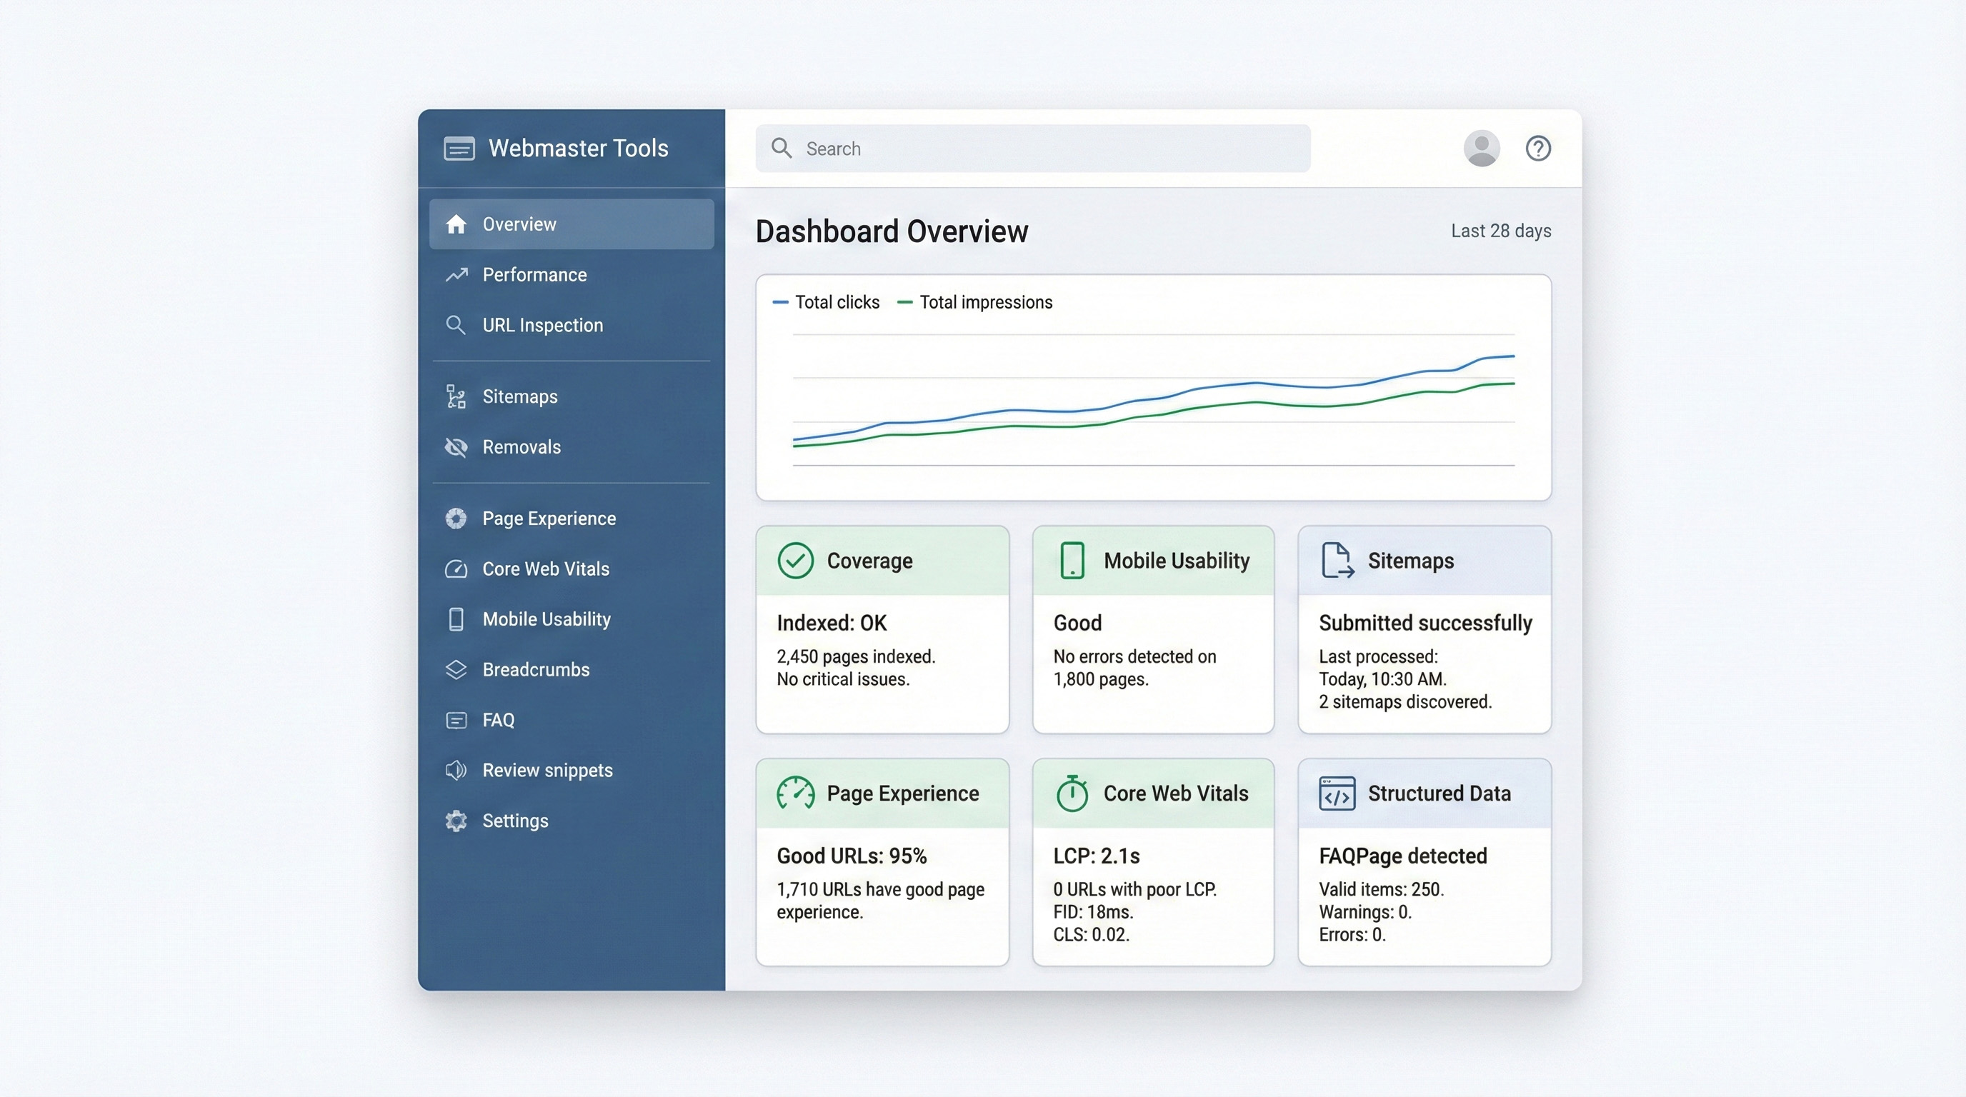Open Removals from the sidebar

click(521, 447)
